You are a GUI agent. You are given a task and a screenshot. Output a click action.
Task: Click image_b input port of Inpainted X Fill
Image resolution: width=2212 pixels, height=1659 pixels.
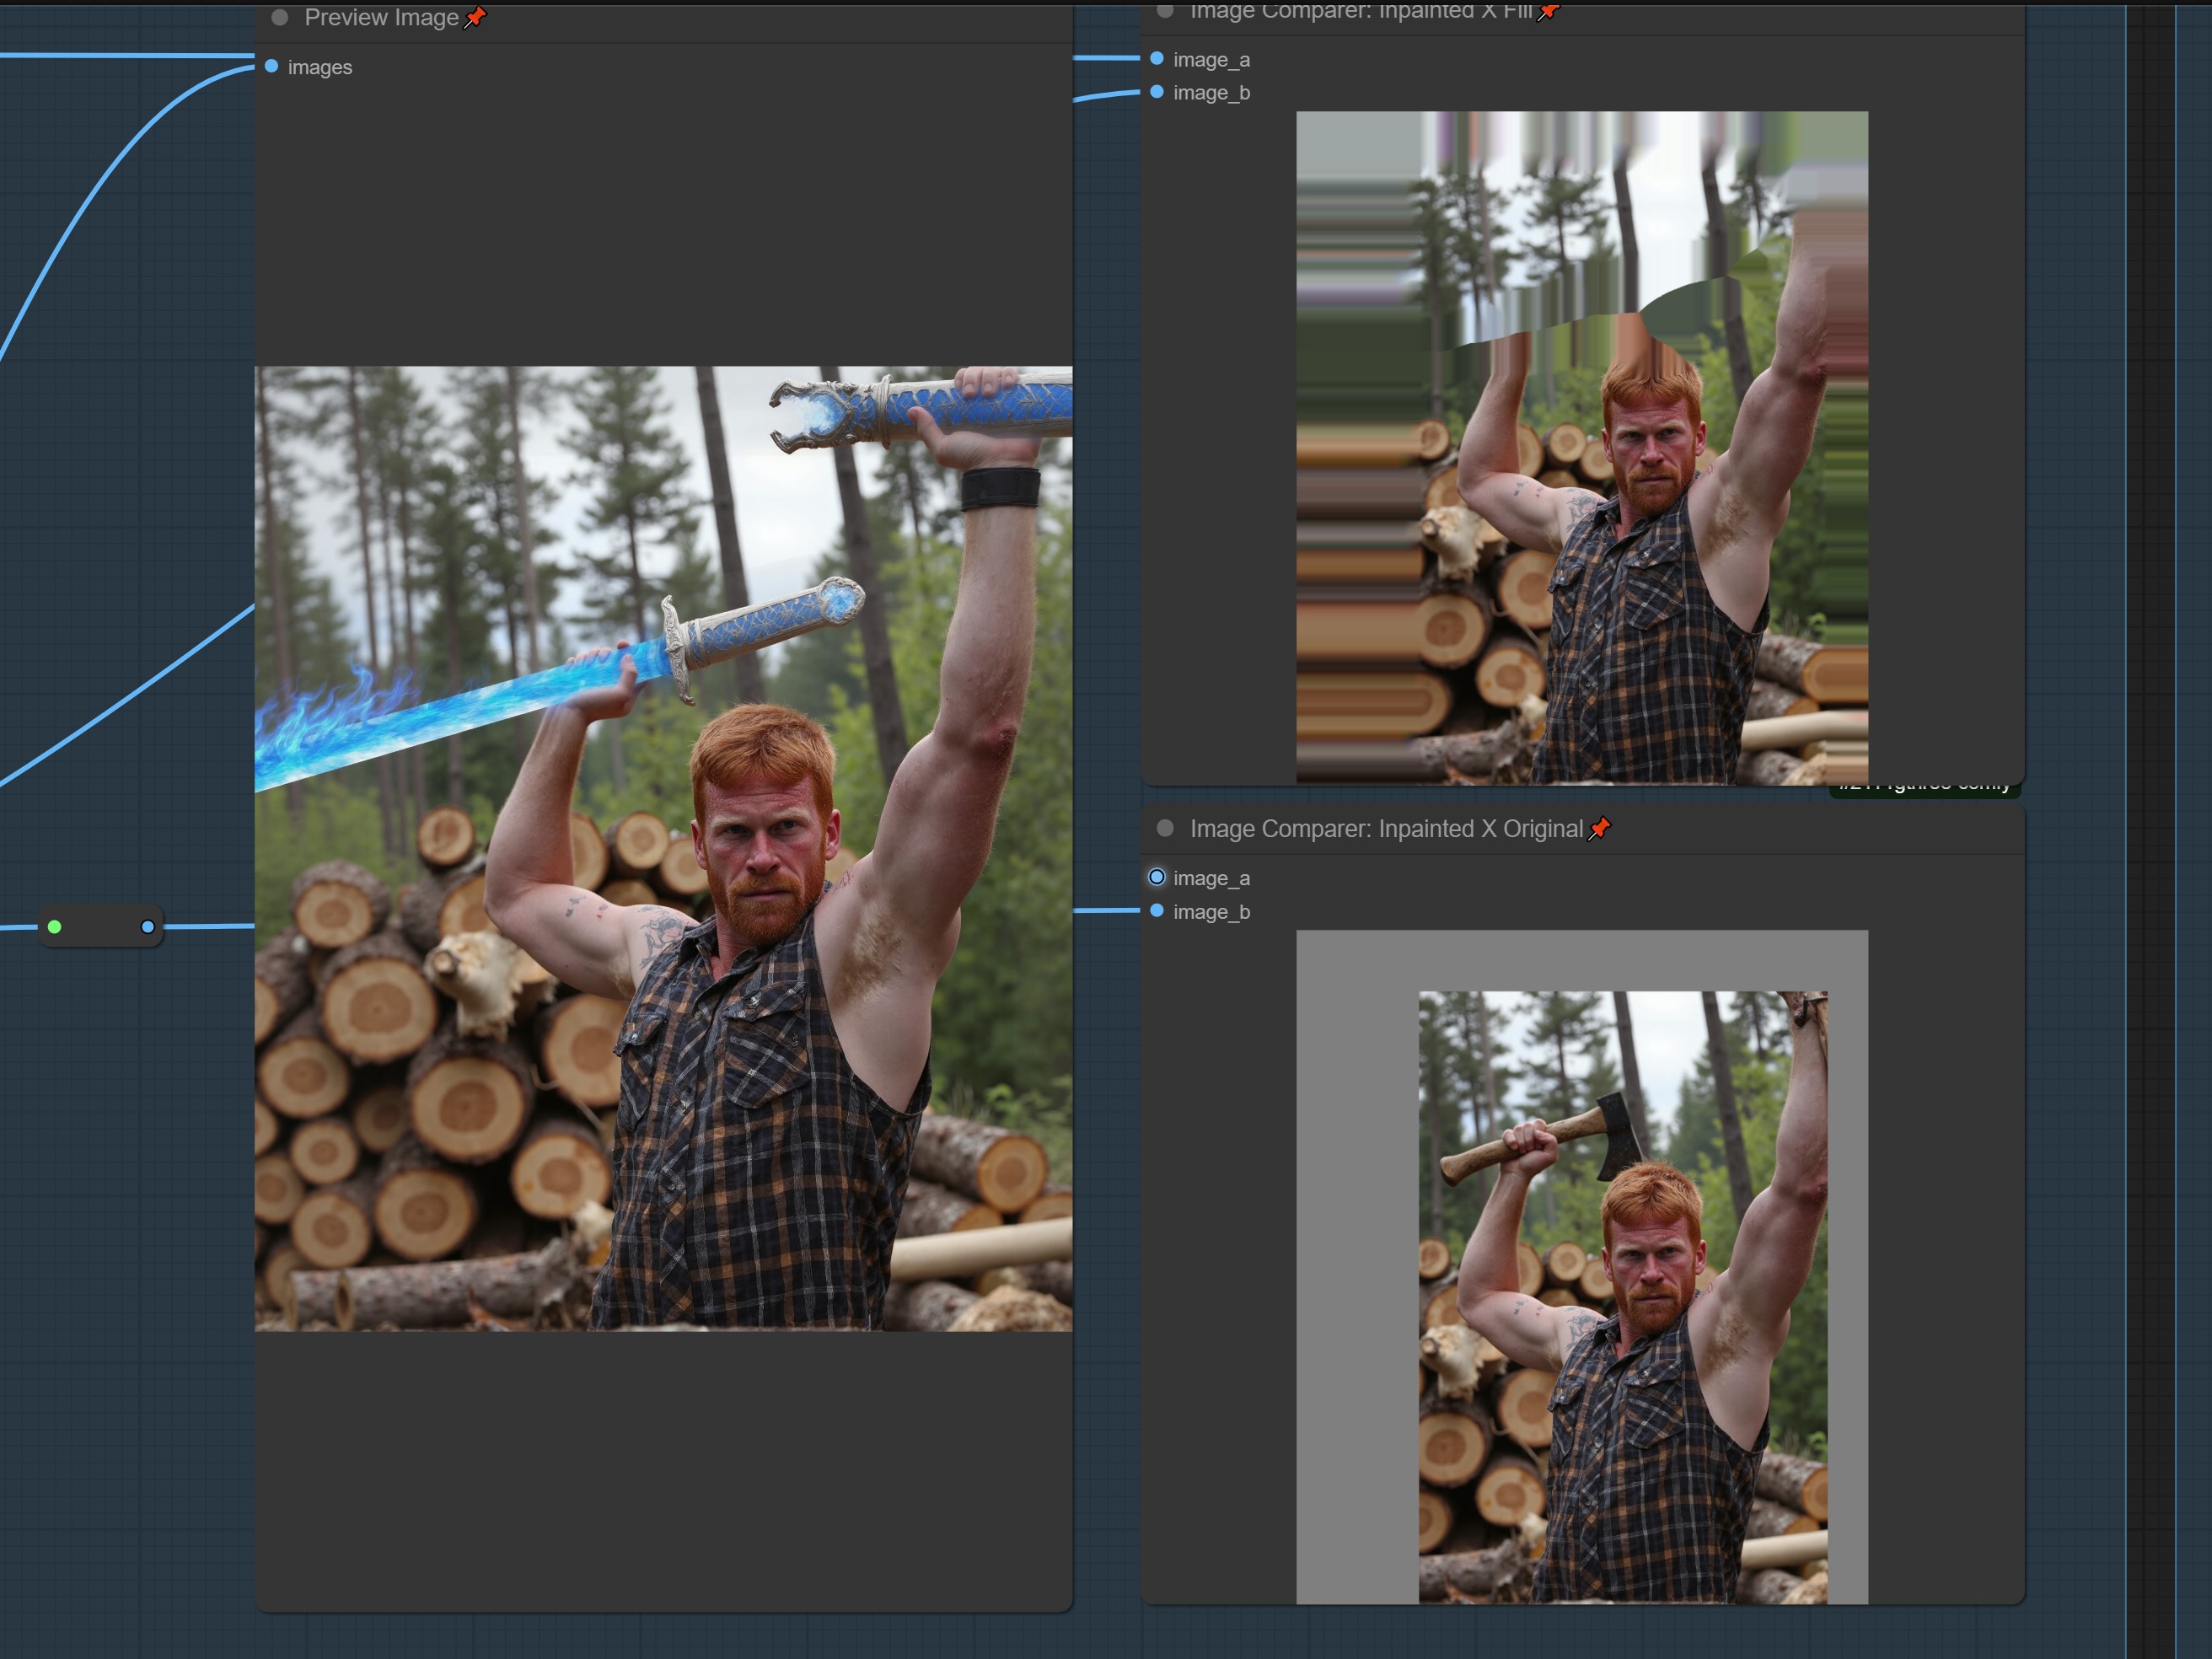click(1157, 92)
